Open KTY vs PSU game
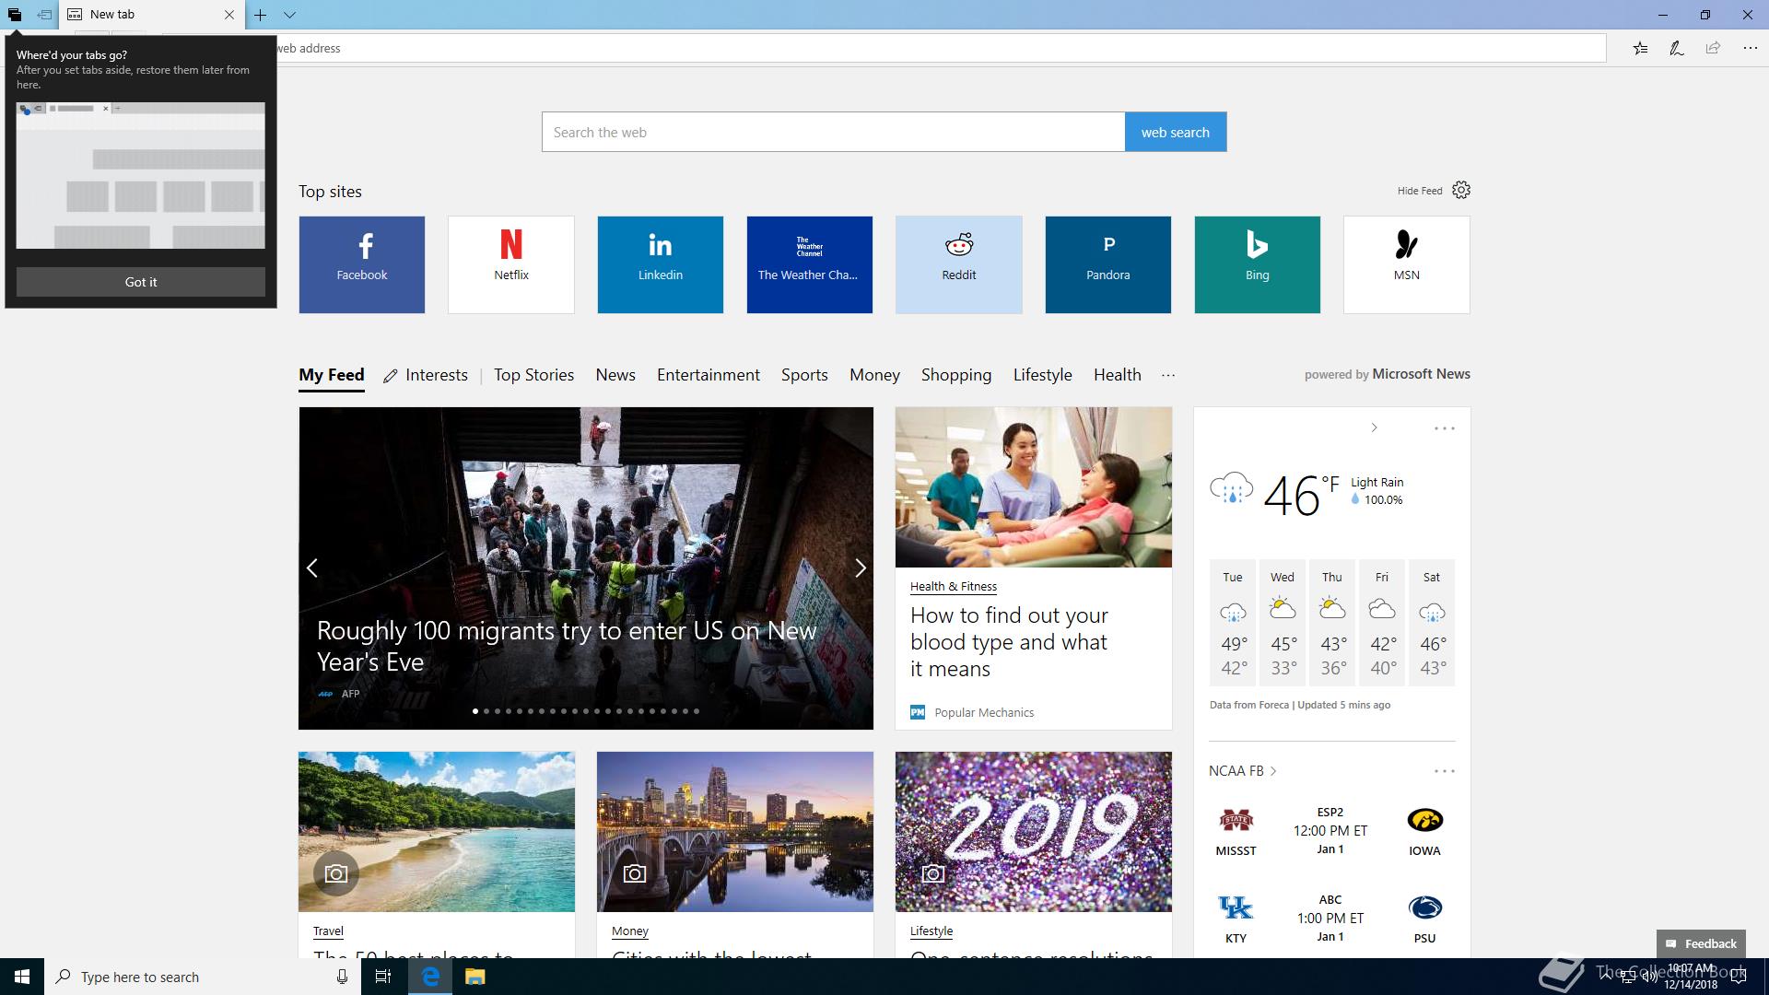 [1330, 919]
